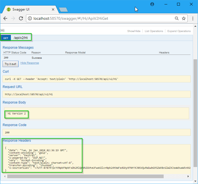Click the Chrome user profile icon
This screenshot has height=184, width=198.
point(152,4)
